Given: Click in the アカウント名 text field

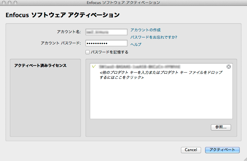Looking at the screenshot, I should coord(106,32).
